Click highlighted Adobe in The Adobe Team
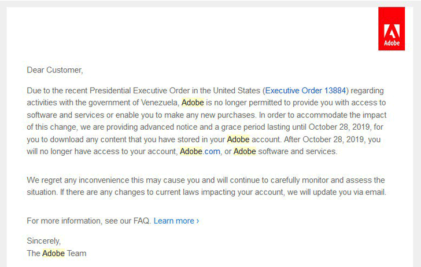Viewport: 421px width, 267px height. (53, 253)
